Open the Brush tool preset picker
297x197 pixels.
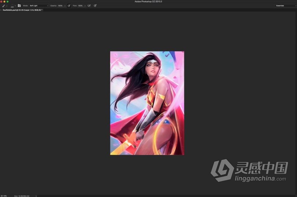click(x=4, y=6)
